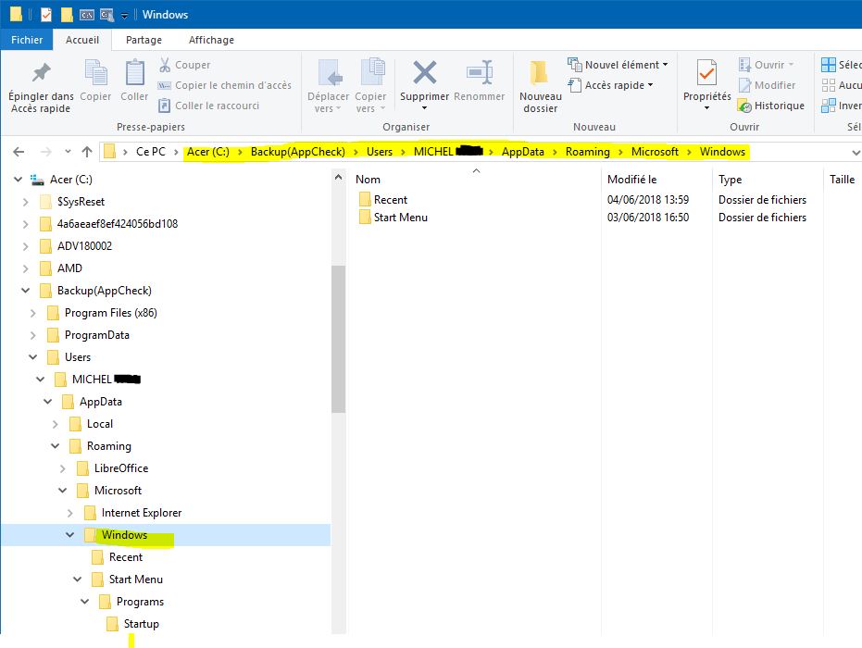Open Nouvel élément dropdown
The image size is (862, 648).
click(x=618, y=65)
